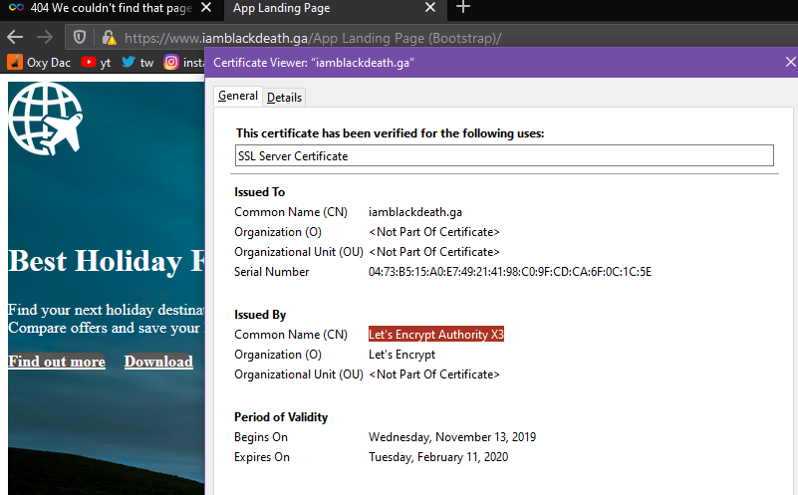Image resolution: width=798 pixels, height=495 pixels.
Task: Click the Certificate Viewer title text
Action: [314, 63]
